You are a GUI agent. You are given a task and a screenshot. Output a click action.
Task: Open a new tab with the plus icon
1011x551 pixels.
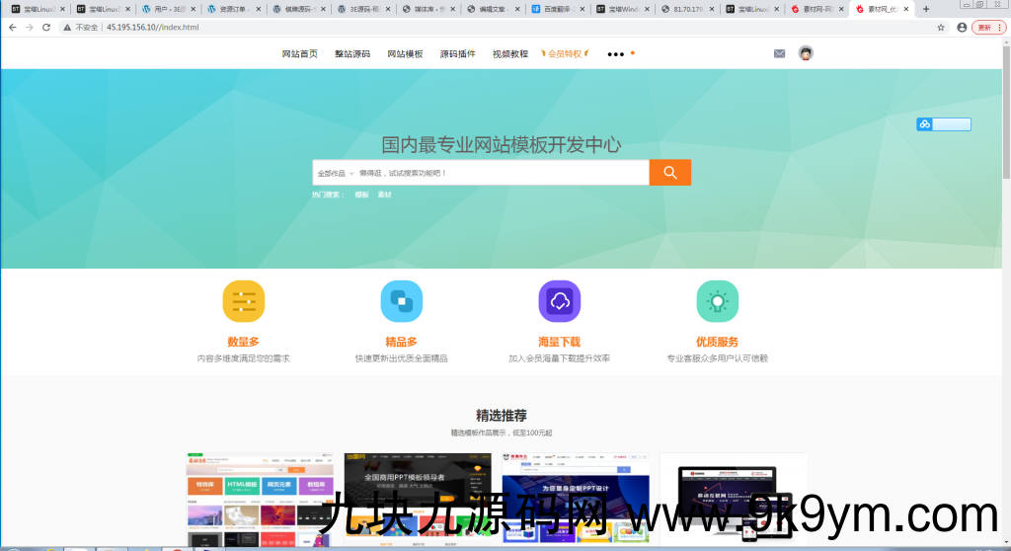(x=926, y=9)
